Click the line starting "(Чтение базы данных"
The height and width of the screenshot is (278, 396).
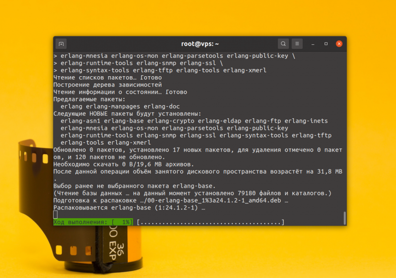pyautogui.click(x=192, y=194)
